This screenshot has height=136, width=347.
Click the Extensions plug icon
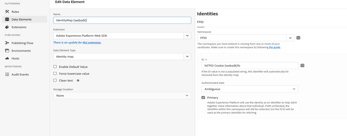point(7,27)
